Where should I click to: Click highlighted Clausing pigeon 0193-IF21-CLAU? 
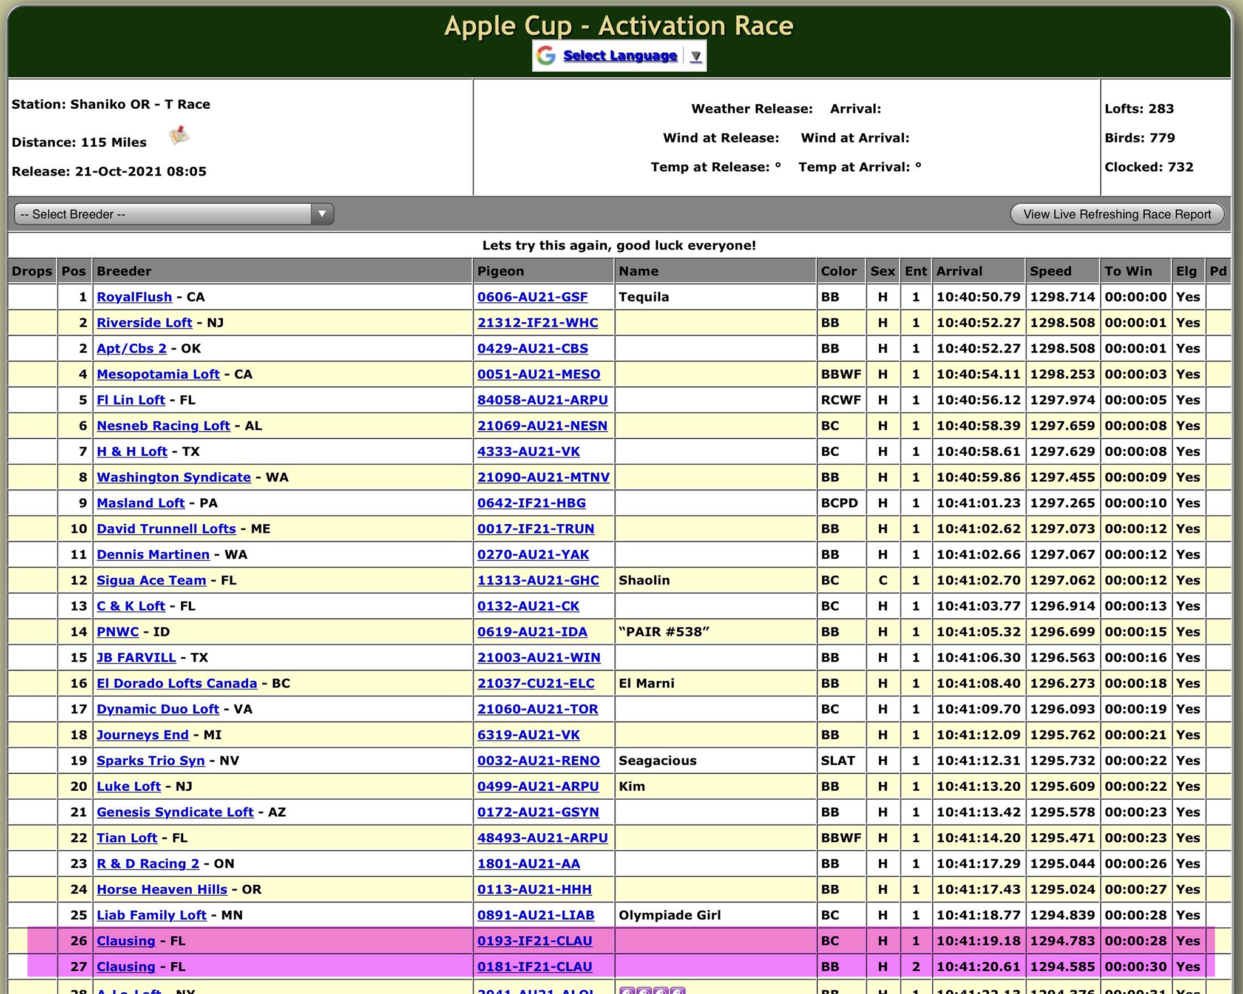point(534,941)
